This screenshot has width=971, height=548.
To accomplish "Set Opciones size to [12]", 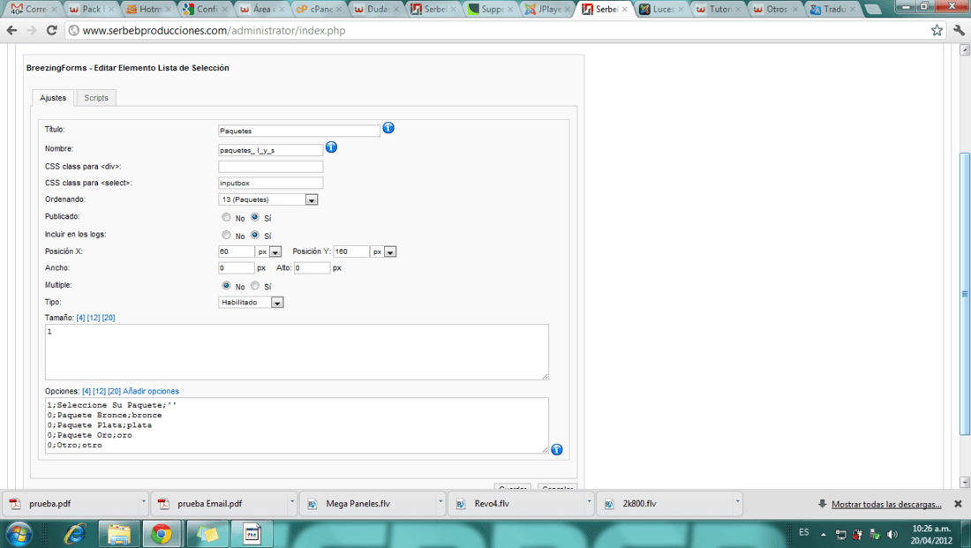I will [99, 391].
